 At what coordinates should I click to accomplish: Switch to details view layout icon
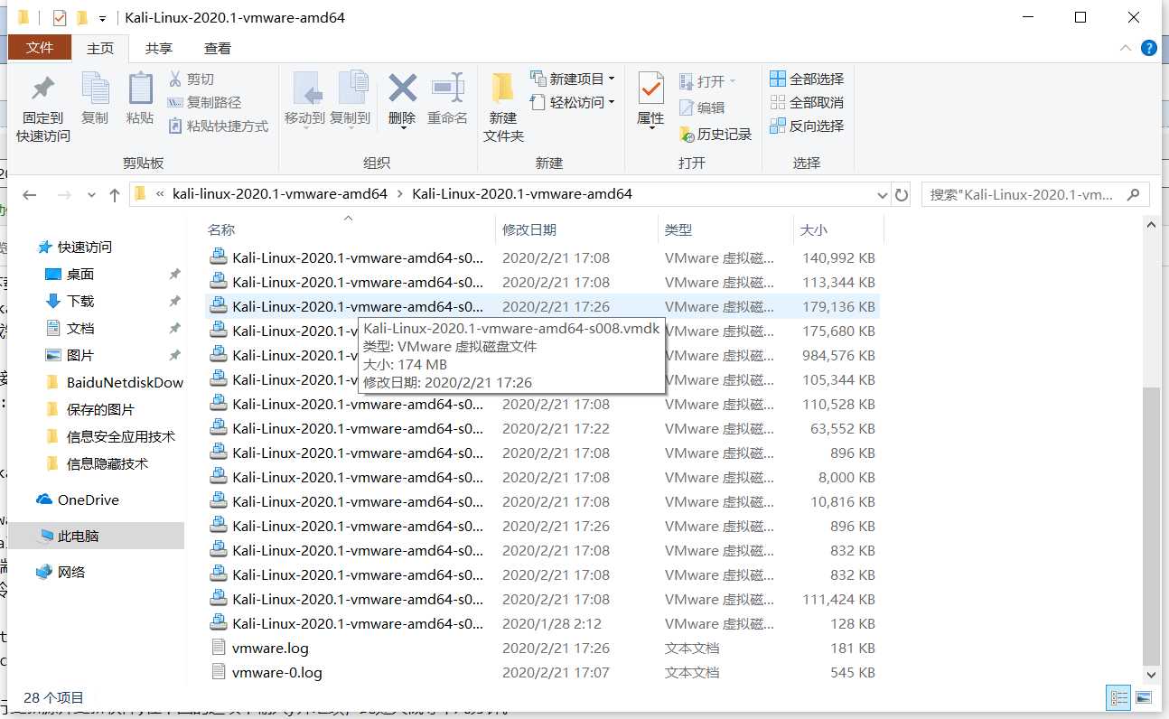(x=1119, y=697)
